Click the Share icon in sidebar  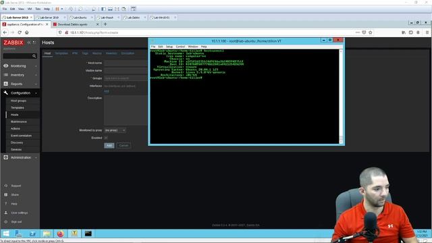6,195
